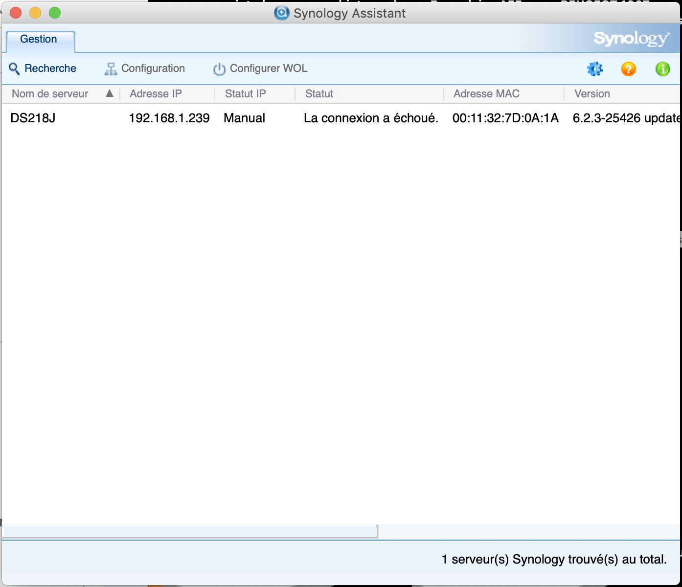Toggle sort arrow on Nom de serveur column
Screen dimensions: 682x587
click(x=110, y=93)
